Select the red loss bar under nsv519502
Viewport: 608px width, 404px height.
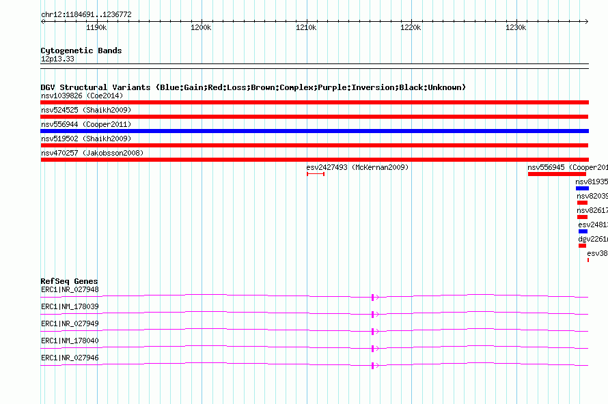(314, 145)
